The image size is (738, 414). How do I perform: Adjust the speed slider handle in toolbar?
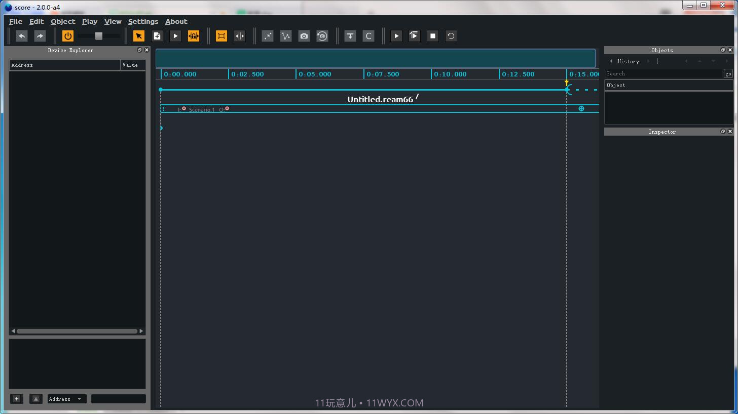[99, 36]
